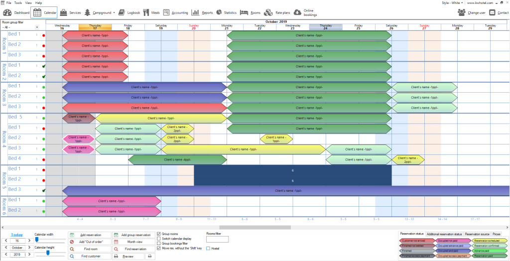This screenshot has width=510, height=261.
Task: Click green status dot of Room 6 Bed 2
Action: tap(44, 211)
